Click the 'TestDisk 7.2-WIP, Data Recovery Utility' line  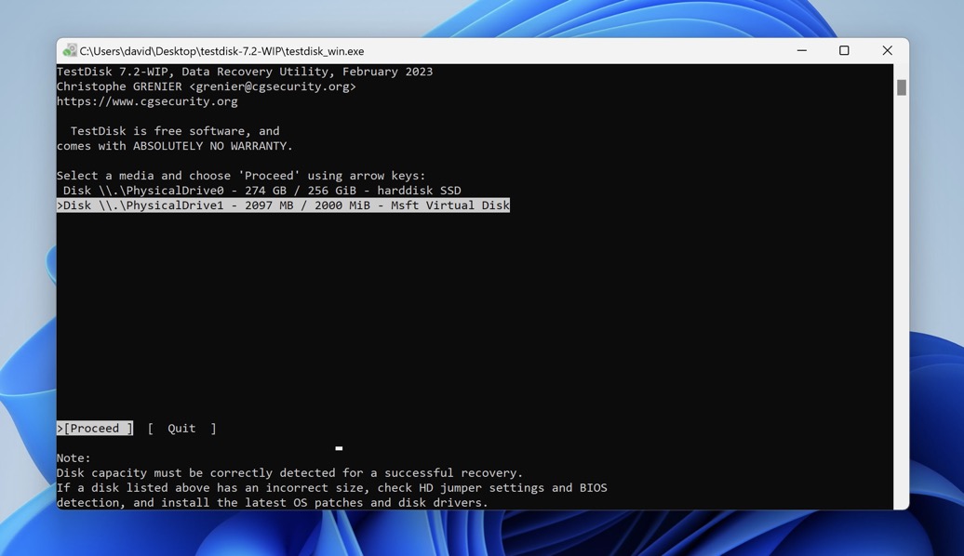pos(245,72)
